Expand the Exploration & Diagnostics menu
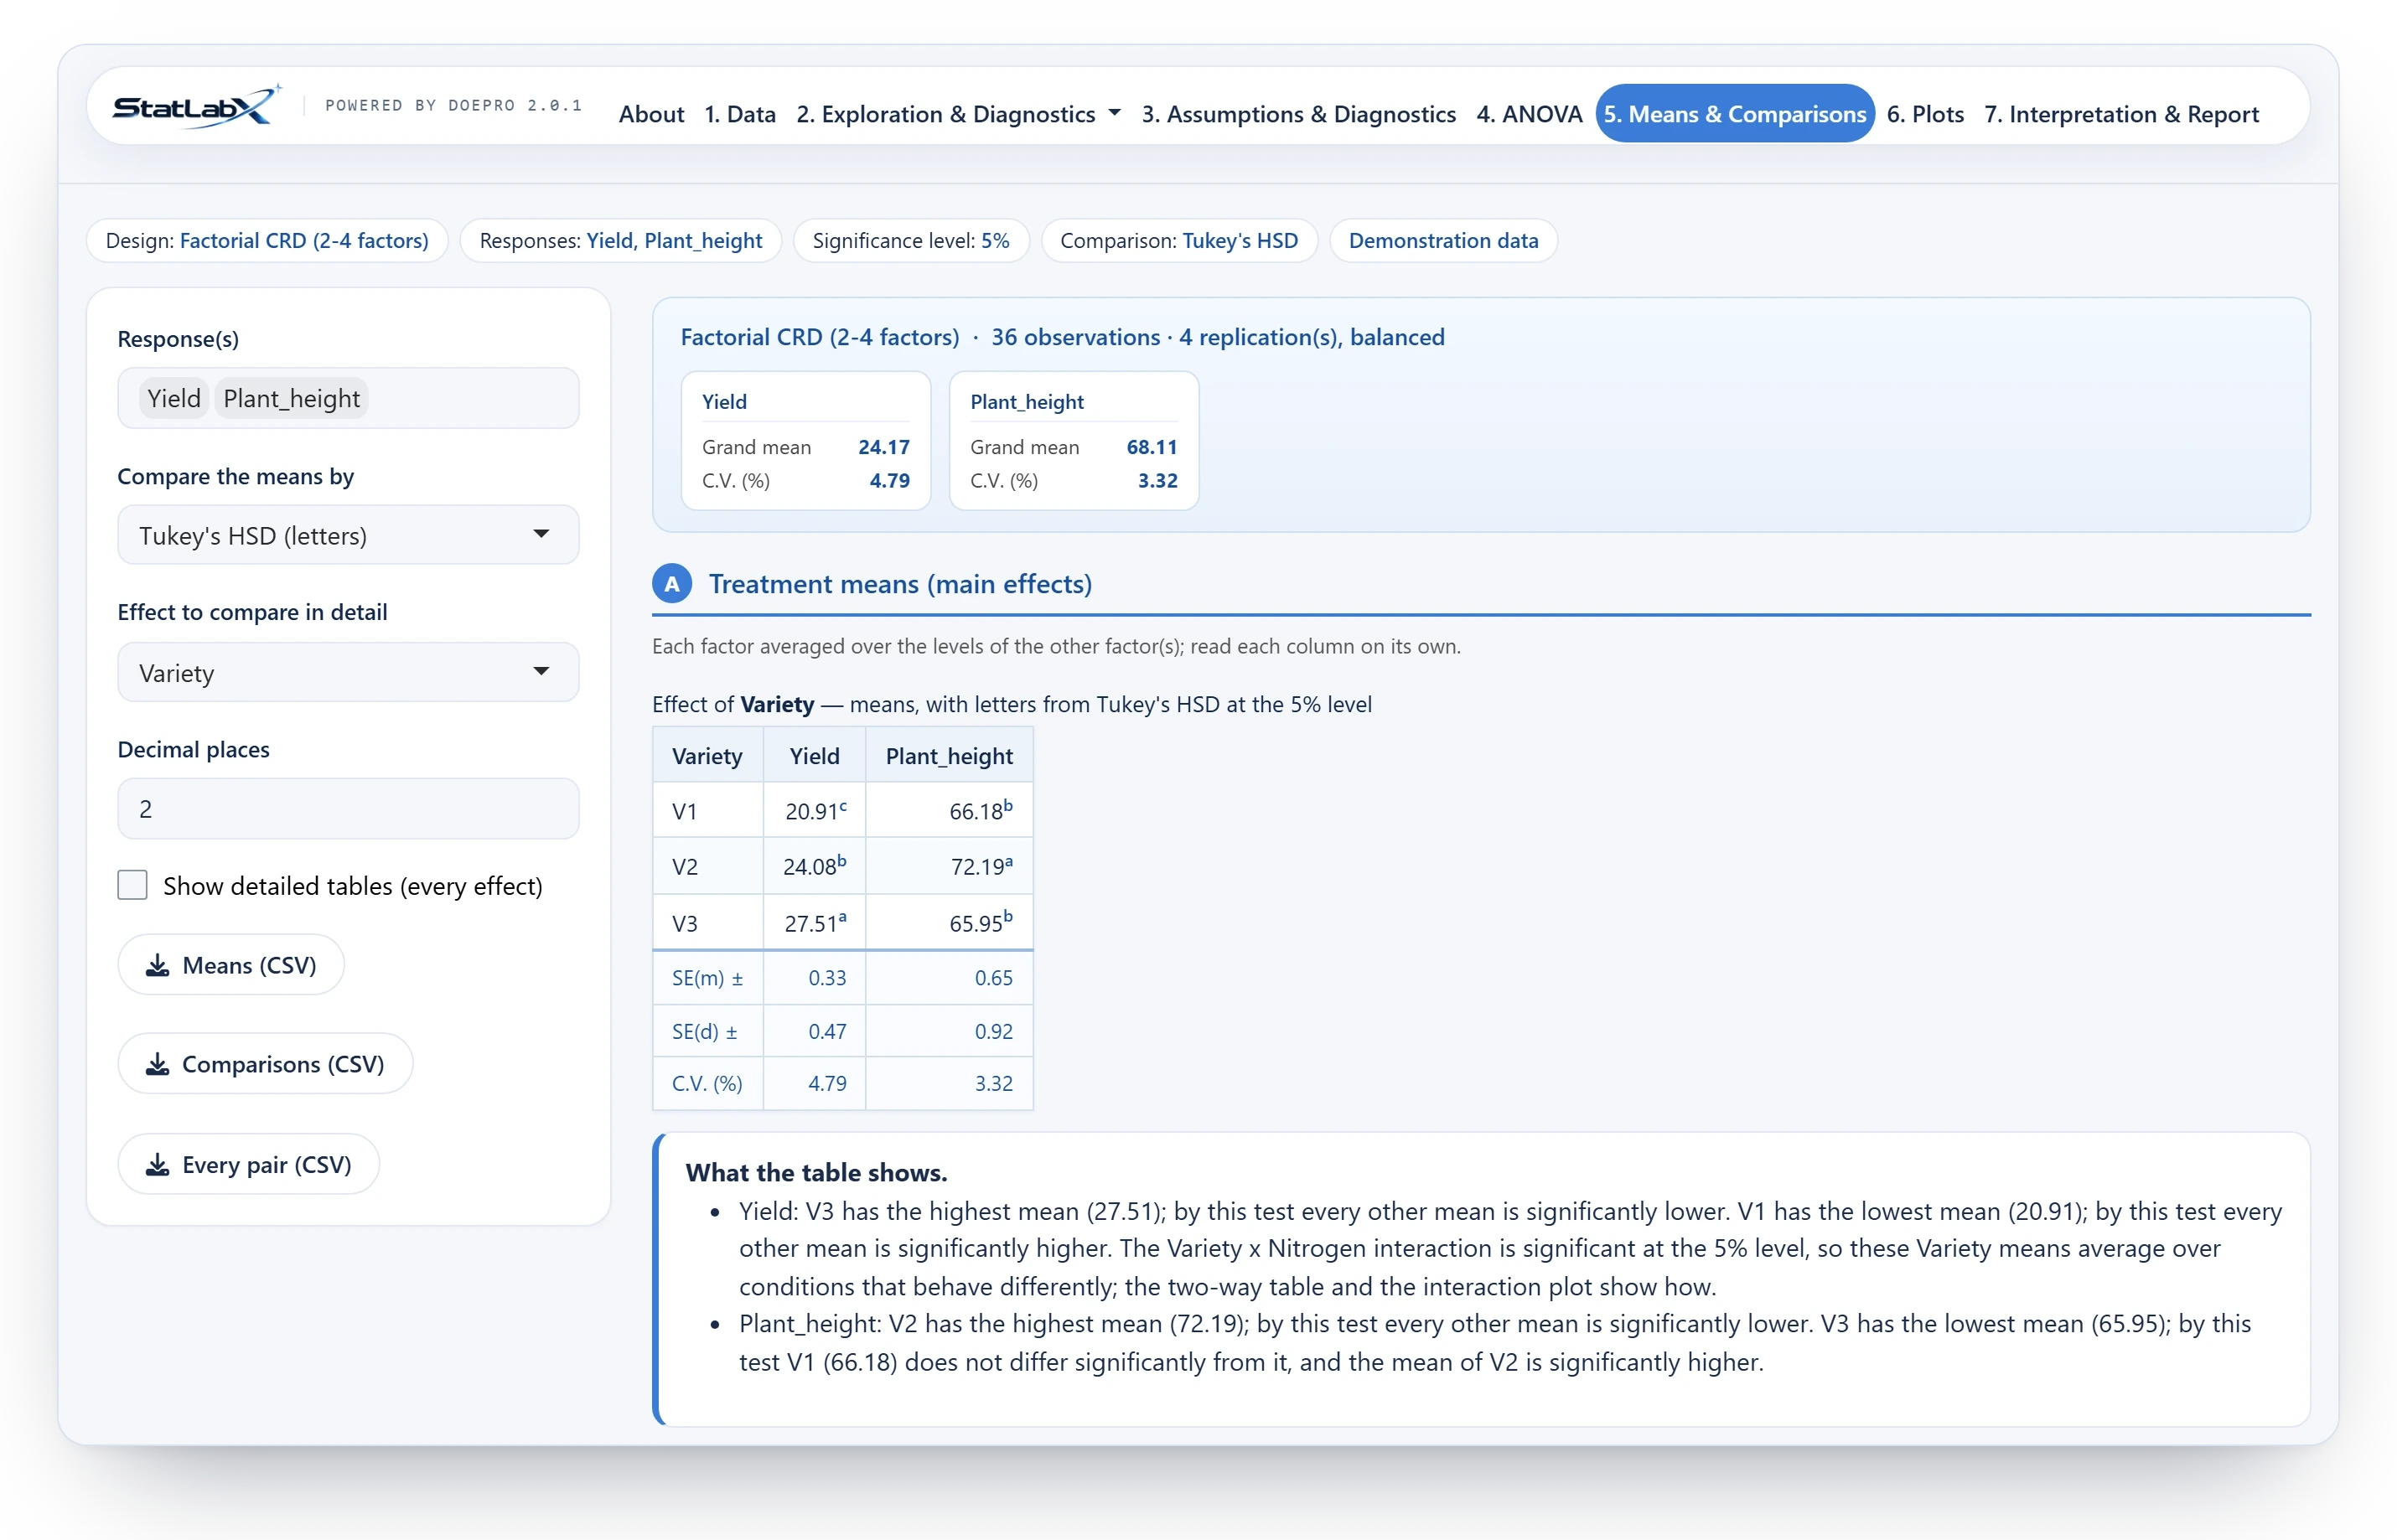The height and width of the screenshot is (1540, 2397). coord(958,114)
